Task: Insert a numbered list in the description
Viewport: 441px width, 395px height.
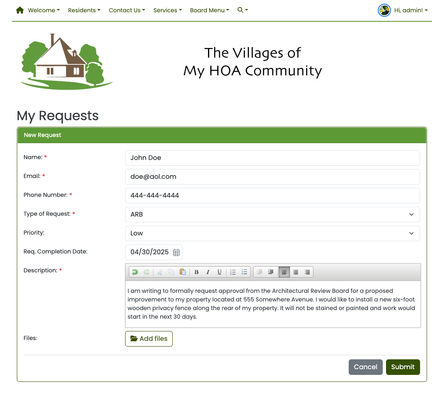Action: [x=233, y=272]
